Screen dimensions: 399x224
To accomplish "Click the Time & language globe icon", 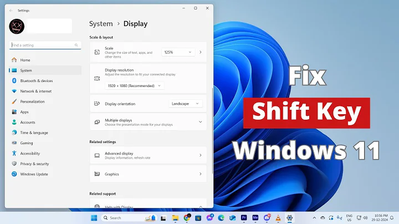I will click(14, 133).
